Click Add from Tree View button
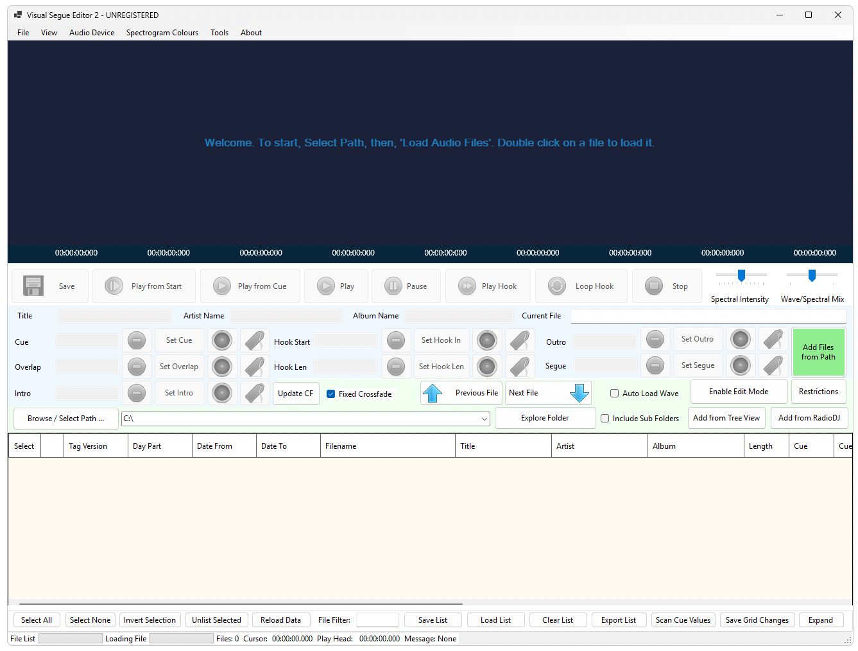The image size is (858, 651). tap(726, 418)
